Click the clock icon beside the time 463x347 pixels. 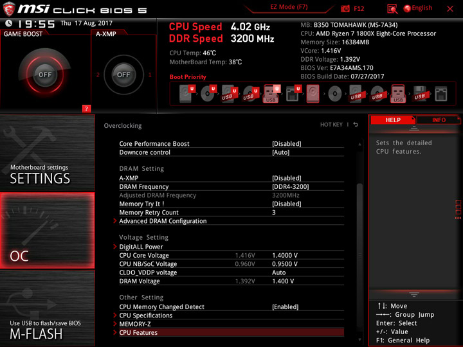9,23
